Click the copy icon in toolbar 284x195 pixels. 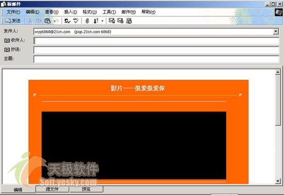[x=39, y=21]
